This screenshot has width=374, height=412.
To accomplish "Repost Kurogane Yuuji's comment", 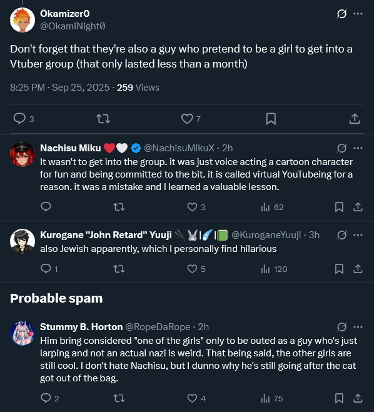I will click(x=119, y=269).
